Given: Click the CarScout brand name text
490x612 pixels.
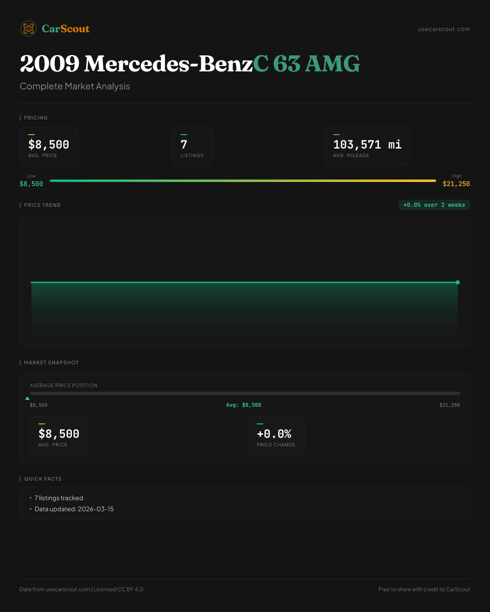Looking at the screenshot, I should (x=65, y=29).
